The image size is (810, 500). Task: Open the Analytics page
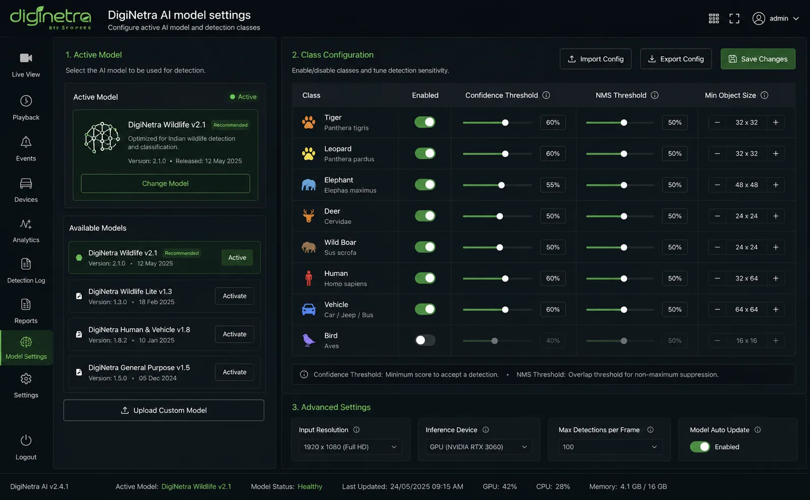click(x=26, y=230)
